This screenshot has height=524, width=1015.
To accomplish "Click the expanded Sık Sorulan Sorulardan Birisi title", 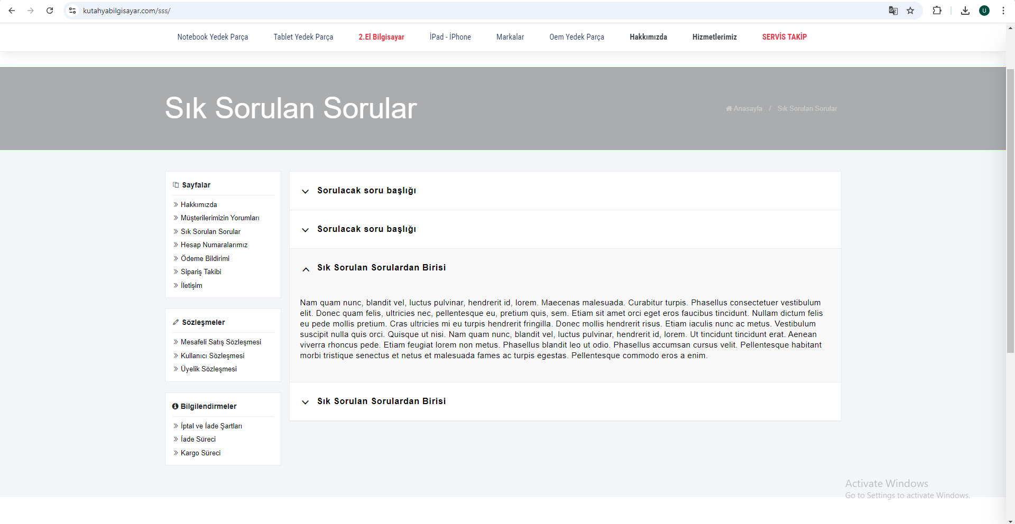I will [381, 267].
